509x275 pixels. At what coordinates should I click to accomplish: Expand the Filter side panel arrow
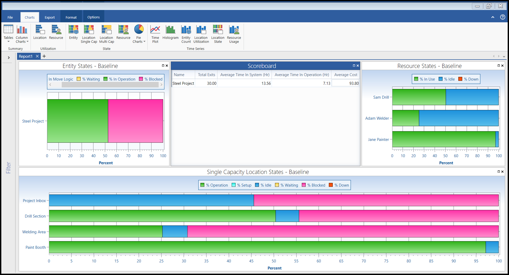9,57
